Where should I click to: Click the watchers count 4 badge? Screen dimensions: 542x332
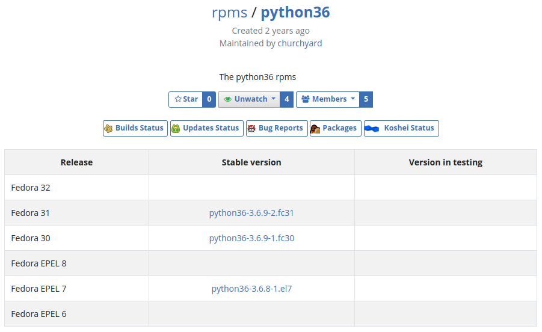[x=286, y=99]
